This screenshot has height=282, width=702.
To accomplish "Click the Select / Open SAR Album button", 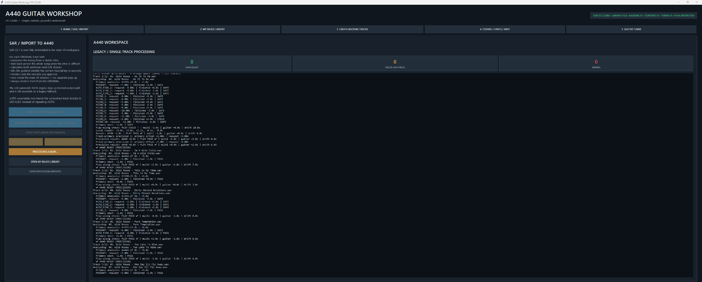I will tap(45, 112).
